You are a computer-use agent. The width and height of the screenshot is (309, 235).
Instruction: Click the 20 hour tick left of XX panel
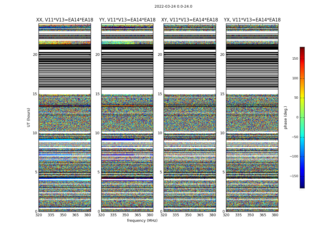tap(35, 55)
